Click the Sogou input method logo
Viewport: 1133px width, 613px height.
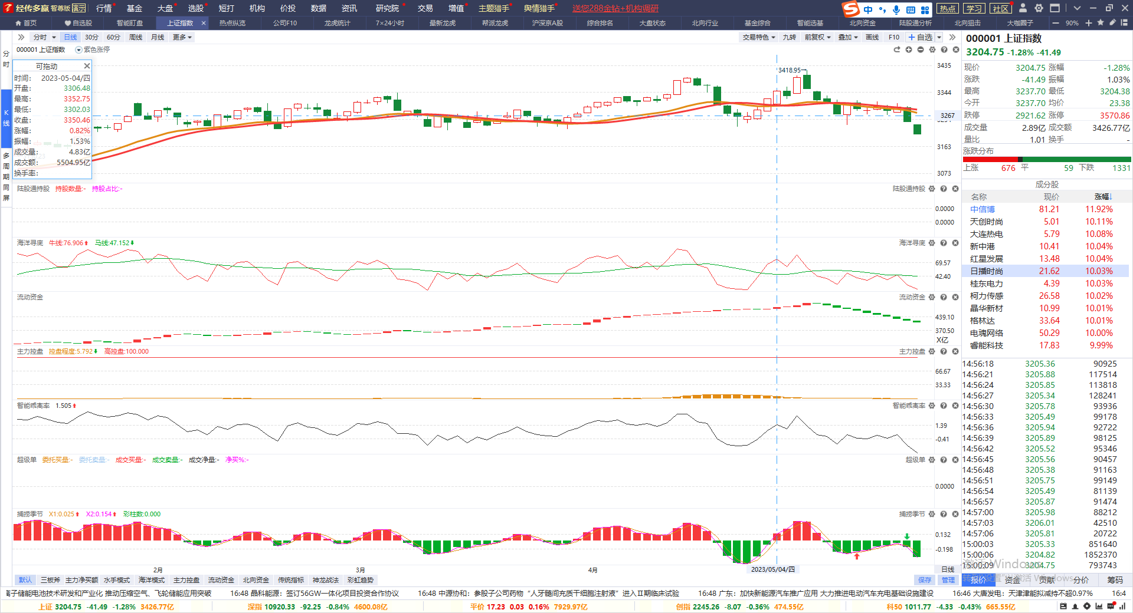[x=851, y=9]
